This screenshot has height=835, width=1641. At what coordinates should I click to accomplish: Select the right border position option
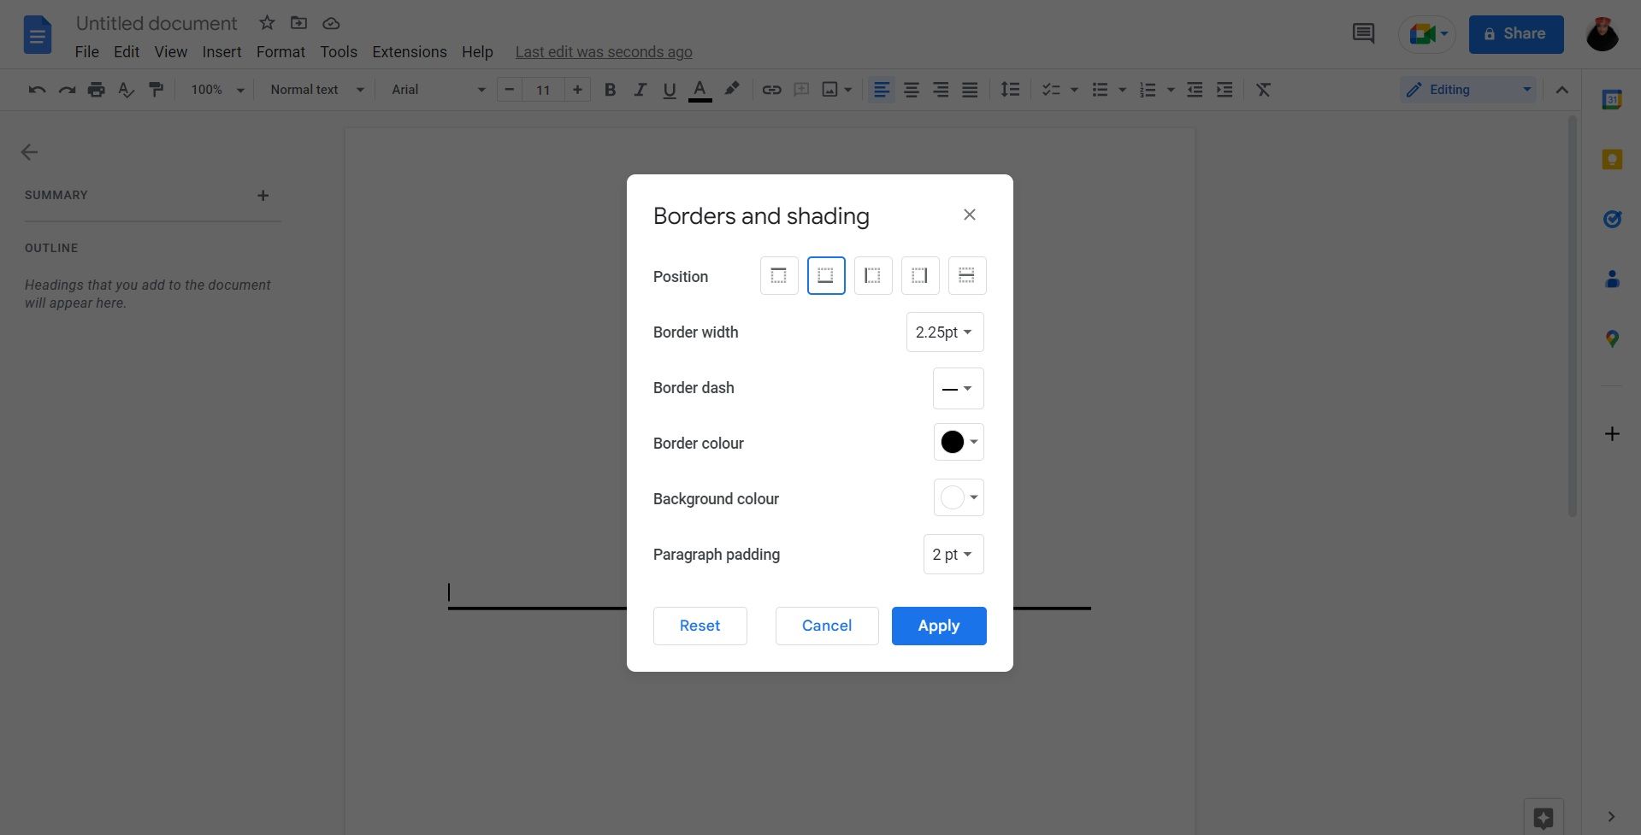[919, 275]
